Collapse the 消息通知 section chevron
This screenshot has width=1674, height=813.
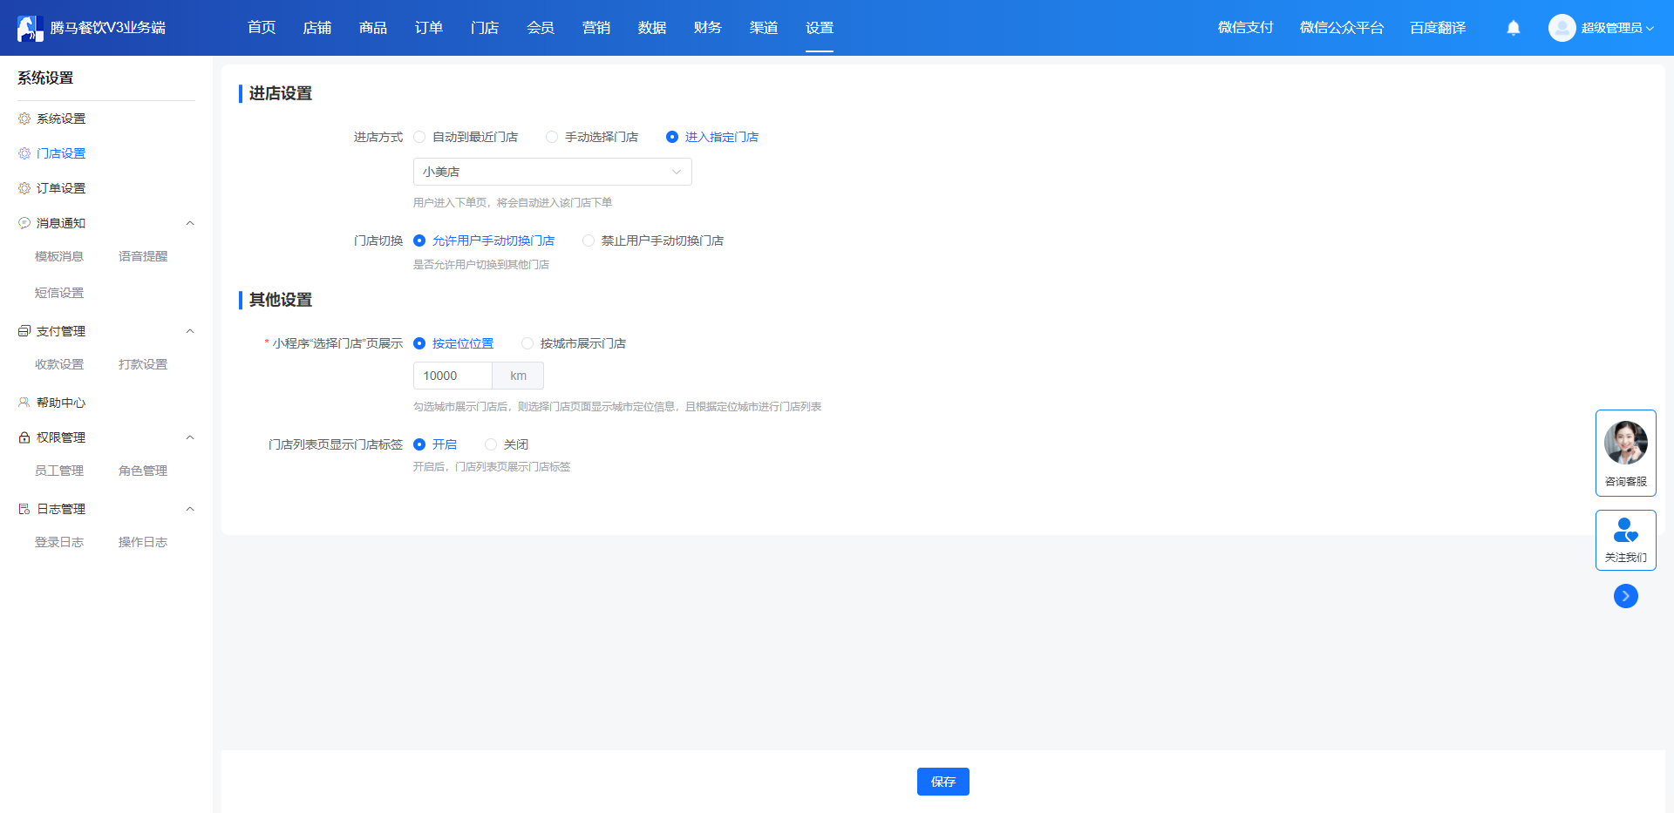(x=190, y=223)
